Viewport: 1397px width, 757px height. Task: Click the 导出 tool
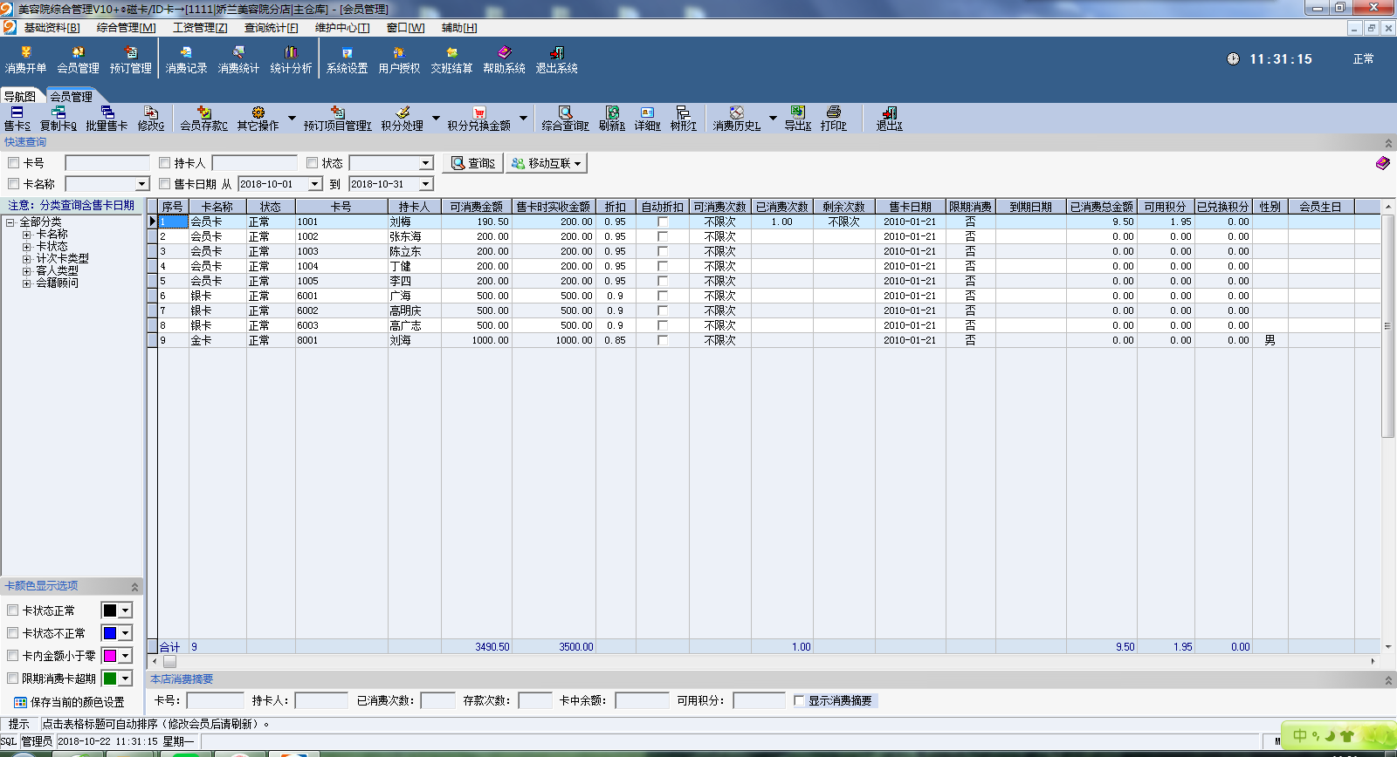[x=798, y=119]
